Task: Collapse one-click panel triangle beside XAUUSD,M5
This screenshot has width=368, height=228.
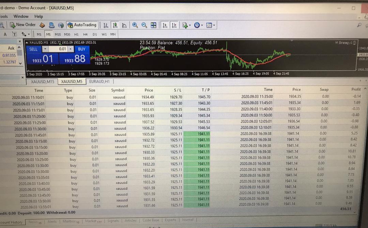Action: (x=27, y=42)
